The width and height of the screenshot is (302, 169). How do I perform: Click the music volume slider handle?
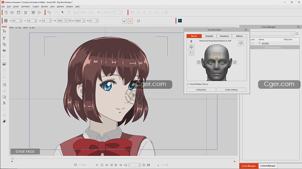click(167, 165)
